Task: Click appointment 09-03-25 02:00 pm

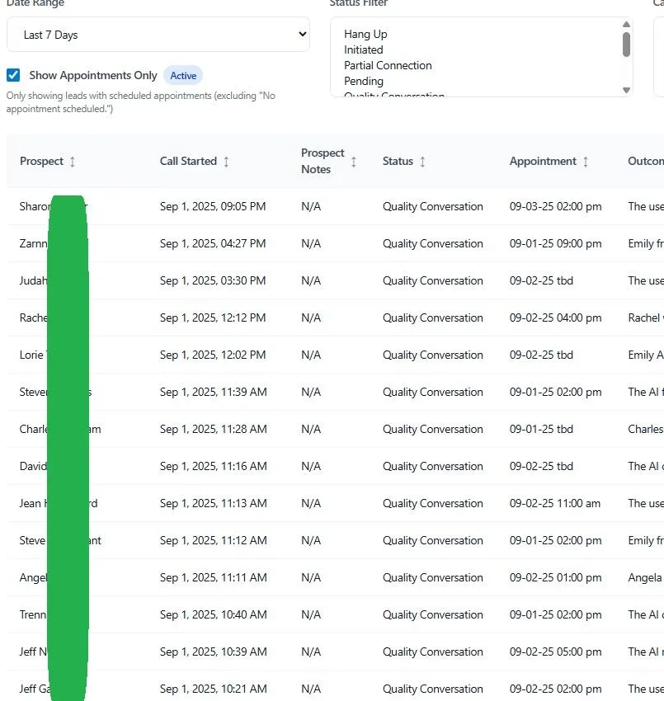Action: click(x=555, y=206)
